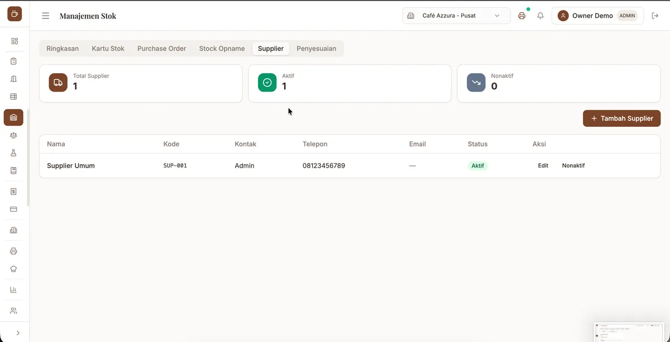Click the door icon in sidebar

[x=14, y=79]
